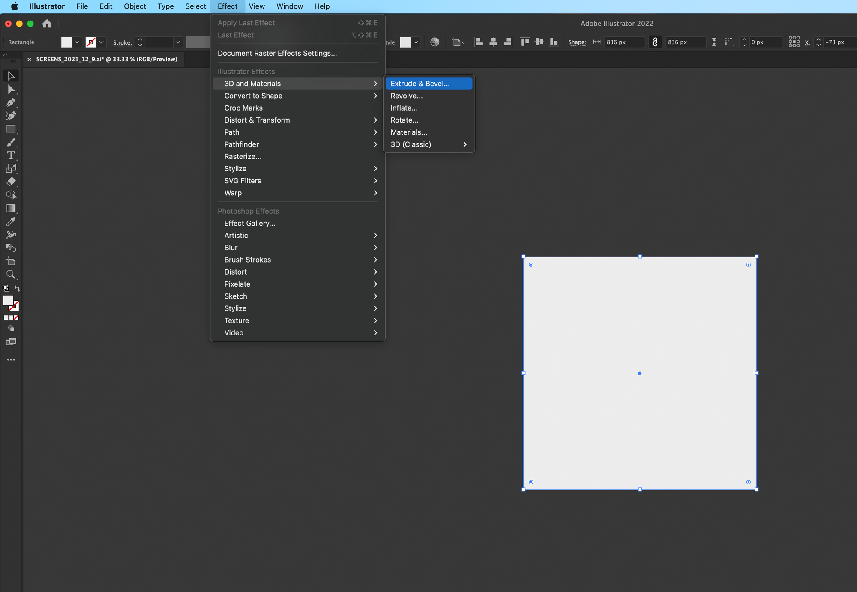Click Vertical Align Center icon

click(x=539, y=42)
